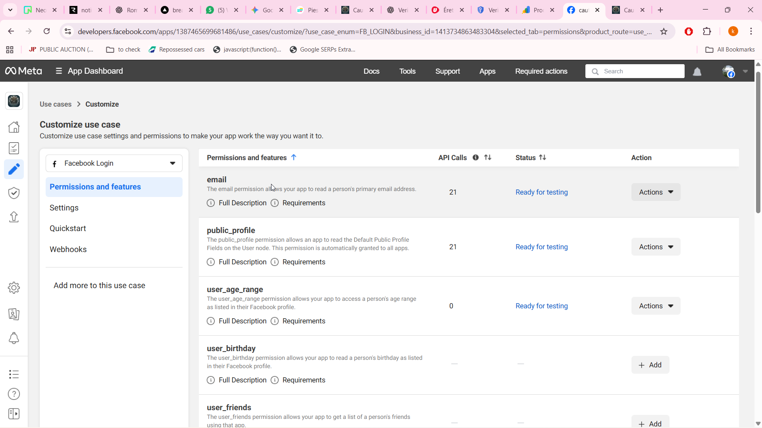Select the Use cases pencil icon
Viewport: 762px width, 428px height.
click(14, 169)
